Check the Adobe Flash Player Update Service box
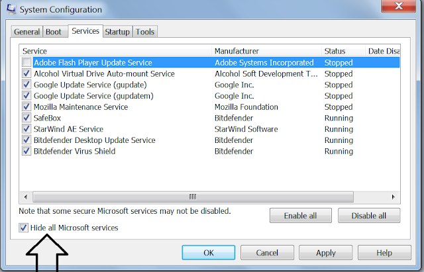424x272 pixels. click(26, 62)
